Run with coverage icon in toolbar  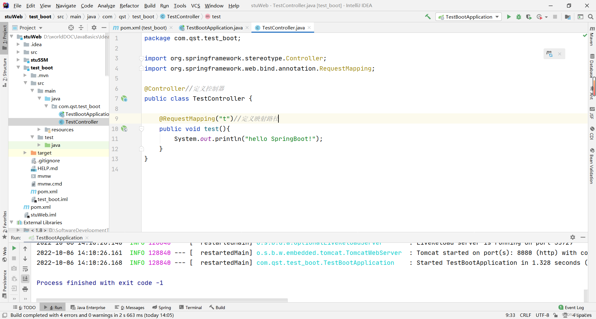(529, 17)
